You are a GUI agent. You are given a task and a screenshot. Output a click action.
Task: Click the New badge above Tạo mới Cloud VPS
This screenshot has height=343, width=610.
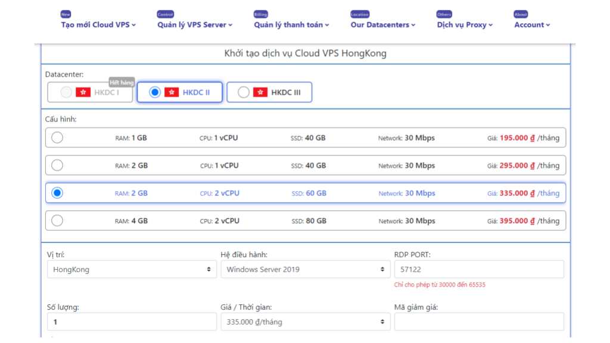[x=66, y=13]
